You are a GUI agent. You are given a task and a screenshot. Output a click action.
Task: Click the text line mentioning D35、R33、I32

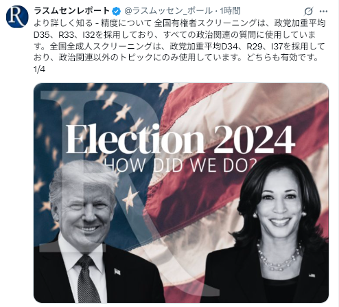[x=174, y=34]
